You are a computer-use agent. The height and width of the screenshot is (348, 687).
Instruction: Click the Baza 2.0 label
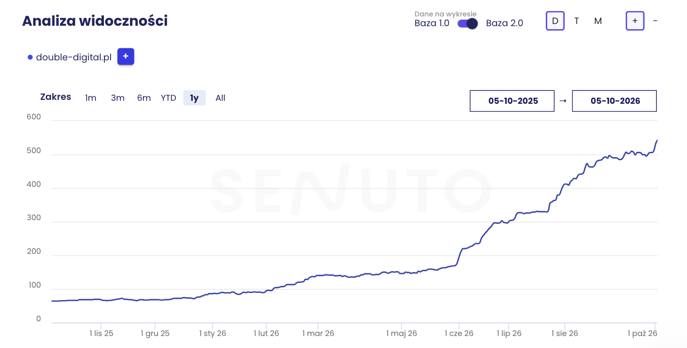tap(504, 23)
